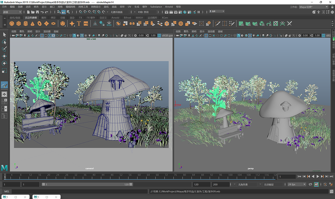335x199 pixels.
Task: Activate the Rotate tool in Tool Box
Action: coord(4,63)
